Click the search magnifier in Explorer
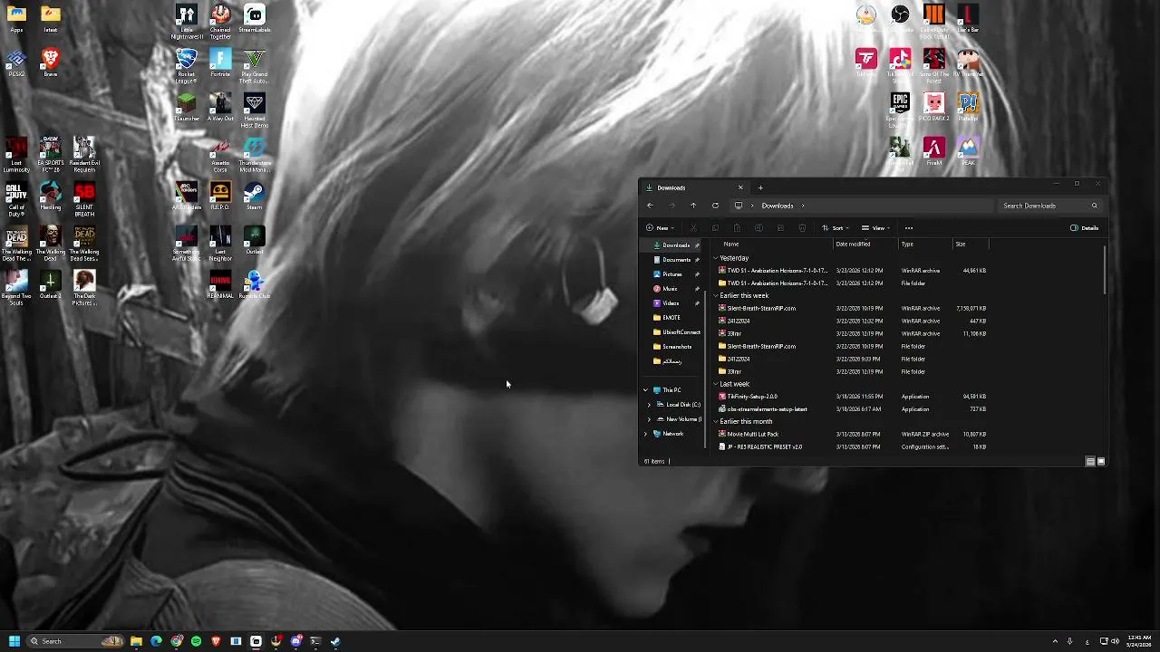 tap(1094, 206)
